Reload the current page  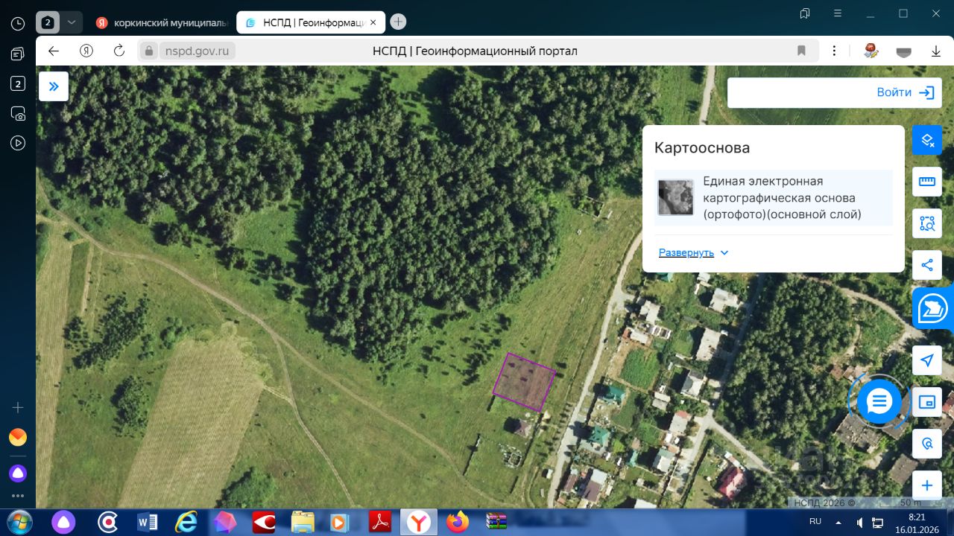coord(119,51)
